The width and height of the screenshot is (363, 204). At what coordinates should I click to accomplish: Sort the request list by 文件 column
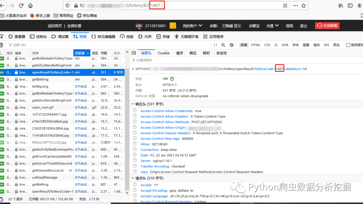point(52,53)
